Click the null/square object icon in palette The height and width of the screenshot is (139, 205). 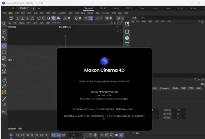pos(127,32)
